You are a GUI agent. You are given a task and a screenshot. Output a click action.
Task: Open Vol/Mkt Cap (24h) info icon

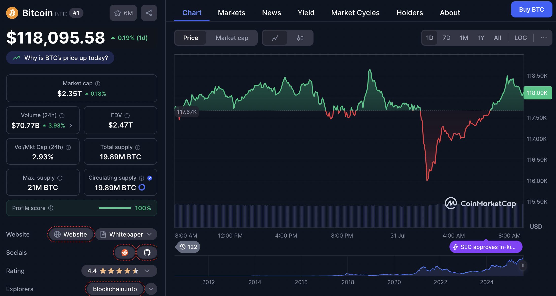68,147
